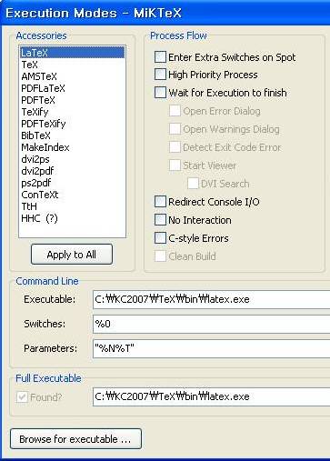Image resolution: width=330 pixels, height=461 pixels.
Task: Select TeX in the Accessories list
Action: (x=72, y=65)
